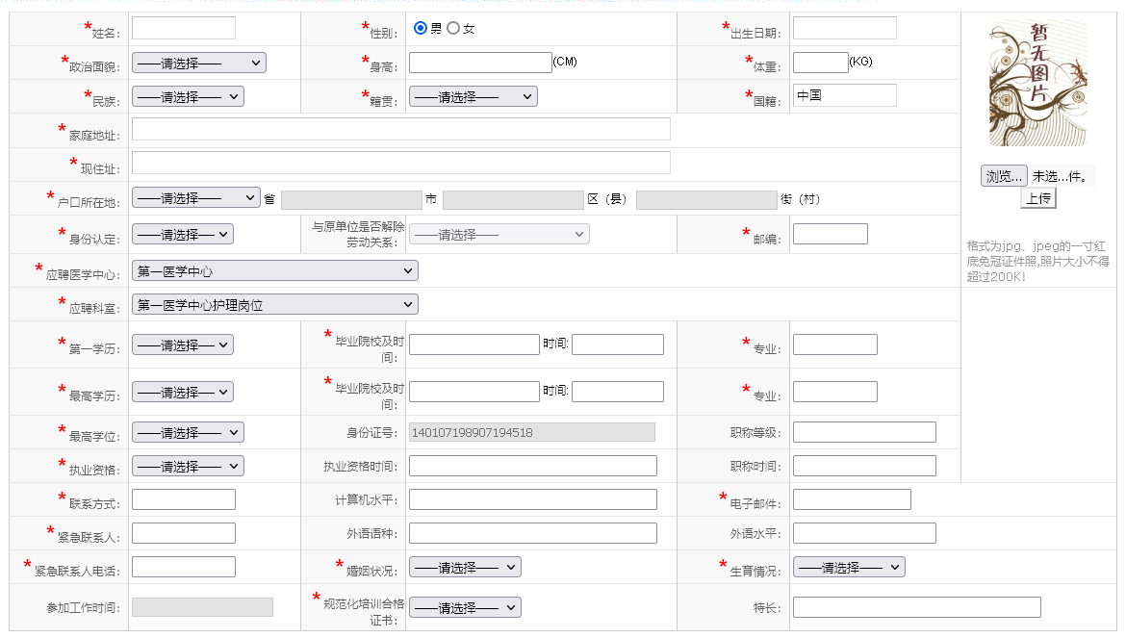Open the 婚姻状况 dropdown
The image size is (1126, 638).
point(465,568)
